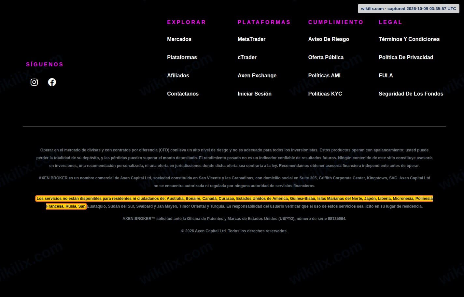Screen dimensions: 464x297
Task: Open Aviso De Riesgo page
Action: [329, 39]
